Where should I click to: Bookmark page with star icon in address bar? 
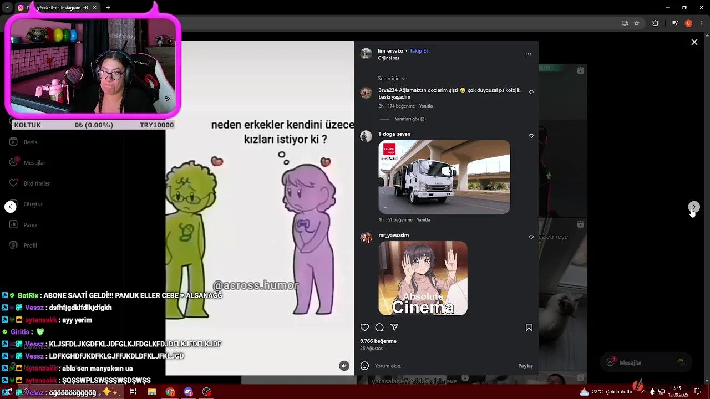point(637,23)
